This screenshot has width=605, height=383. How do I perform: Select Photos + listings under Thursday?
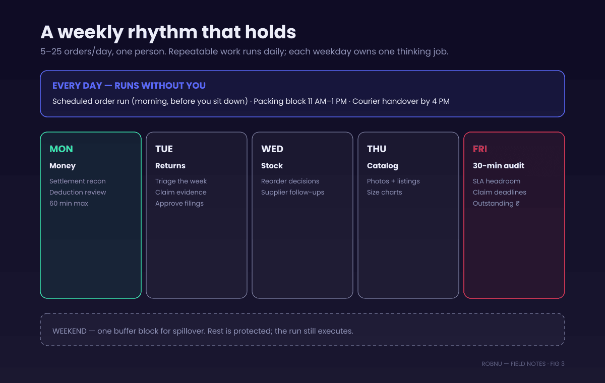point(393,181)
